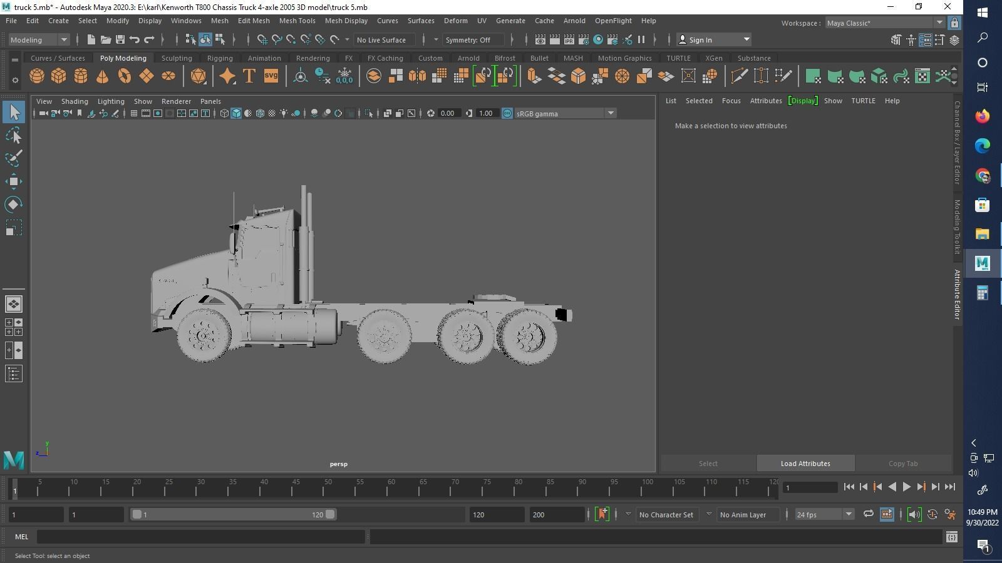1002x563 pixels.
Task: Toggle the sRGB view transform ON button
Action: tap(507, 113)
